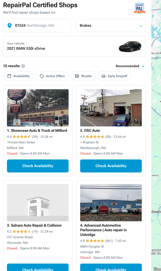Click the black BMW vehicle image
Screen dimensions: 161x271
click(130, 46)
